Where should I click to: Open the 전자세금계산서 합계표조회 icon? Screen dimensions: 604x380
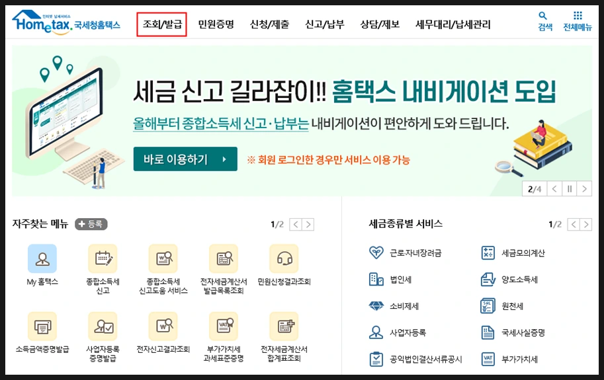click(284, 326)
